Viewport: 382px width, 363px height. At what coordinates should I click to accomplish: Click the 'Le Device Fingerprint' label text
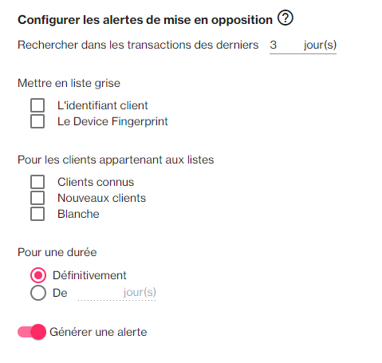pos(112,121)
